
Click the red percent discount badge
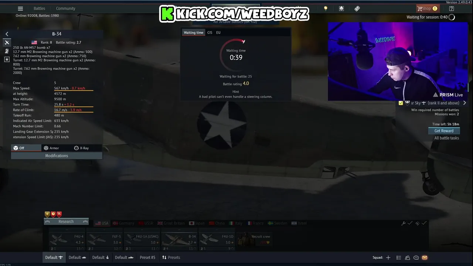click(x=59, y=214)
